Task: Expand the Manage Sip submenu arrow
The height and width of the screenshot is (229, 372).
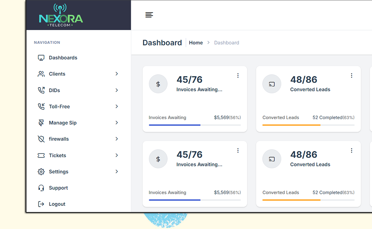Action: point(116,123)
